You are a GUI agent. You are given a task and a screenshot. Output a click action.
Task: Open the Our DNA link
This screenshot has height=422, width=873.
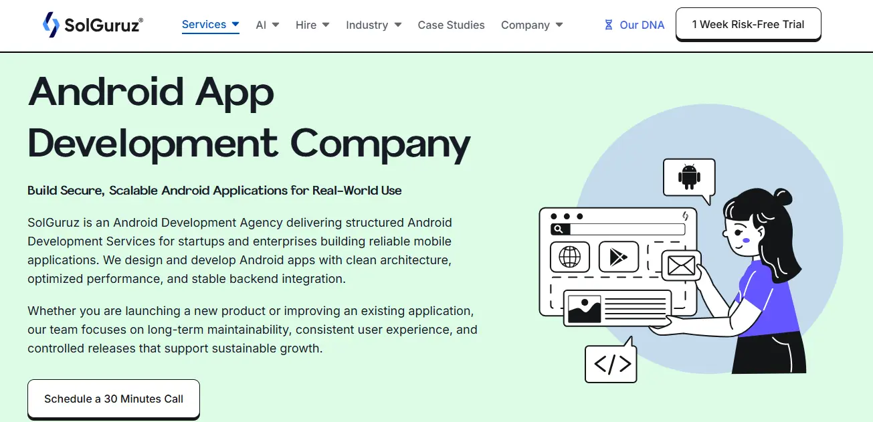coord(642,25)
